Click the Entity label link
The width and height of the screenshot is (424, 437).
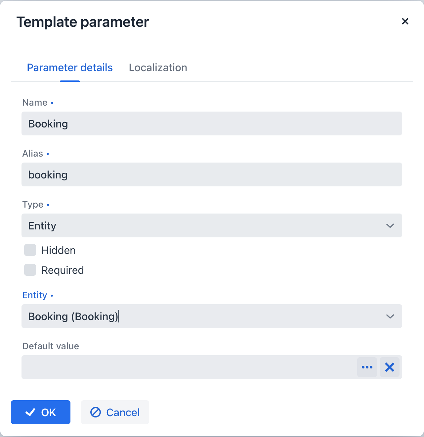[34, 295]
